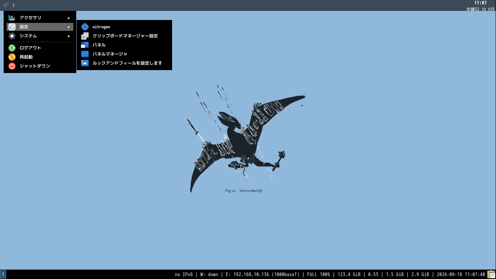Viewport: 496px width, 279px height.
Task: Open the clipboard tray icon in bottom bar
Action: (491, 274)
